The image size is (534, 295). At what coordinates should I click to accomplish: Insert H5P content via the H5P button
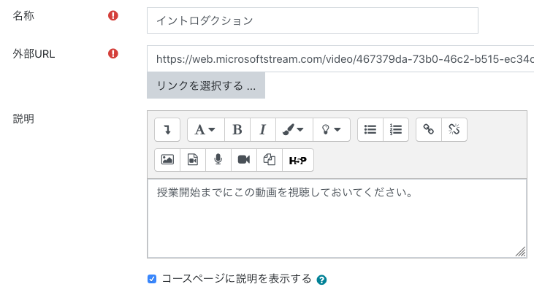298,160
